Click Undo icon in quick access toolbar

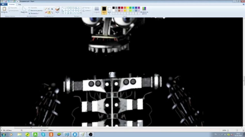point(8,1)
